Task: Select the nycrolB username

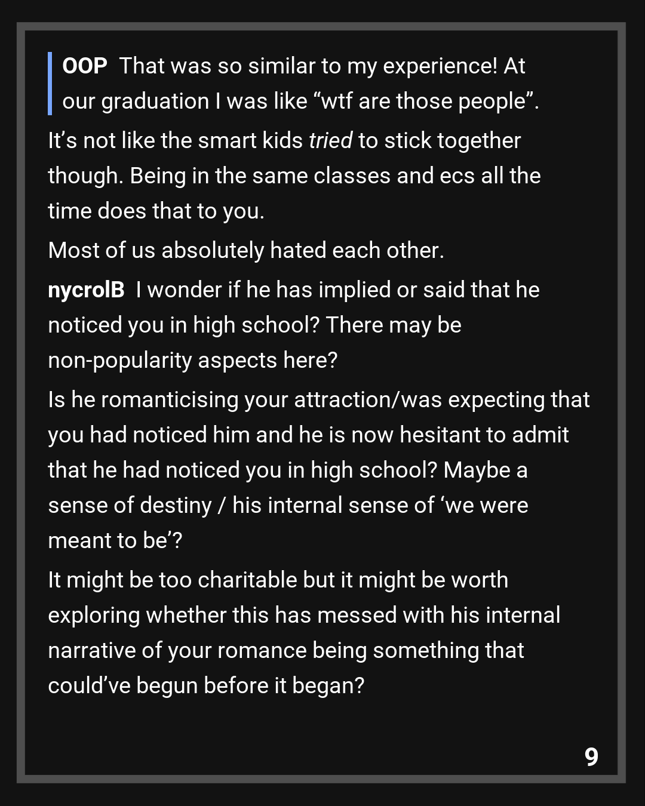Action: point(86,290)
